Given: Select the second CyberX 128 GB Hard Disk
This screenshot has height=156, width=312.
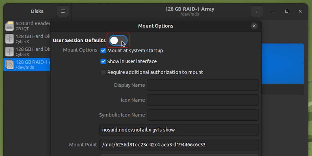Looking at the screenshot, I should tap(29, 51).
